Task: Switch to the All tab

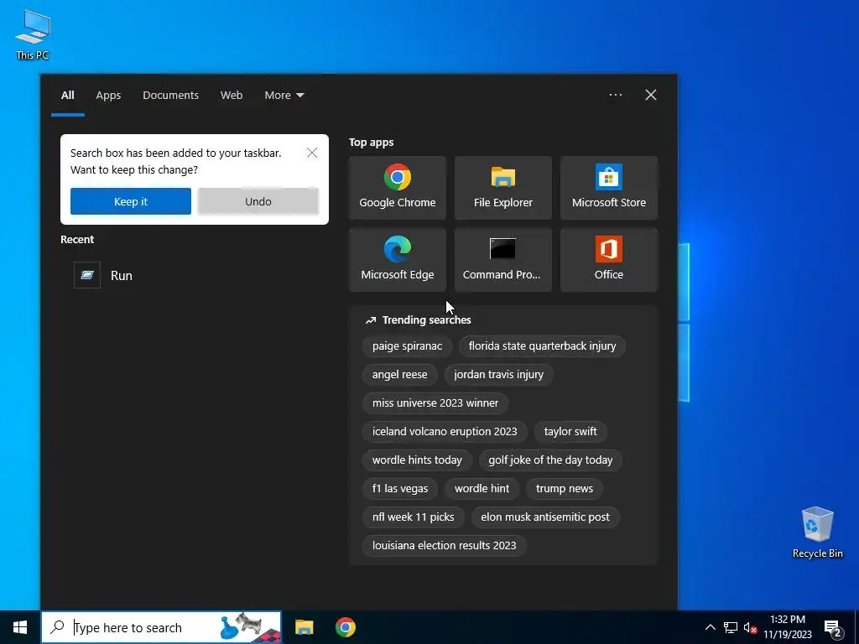Action: 67,96
